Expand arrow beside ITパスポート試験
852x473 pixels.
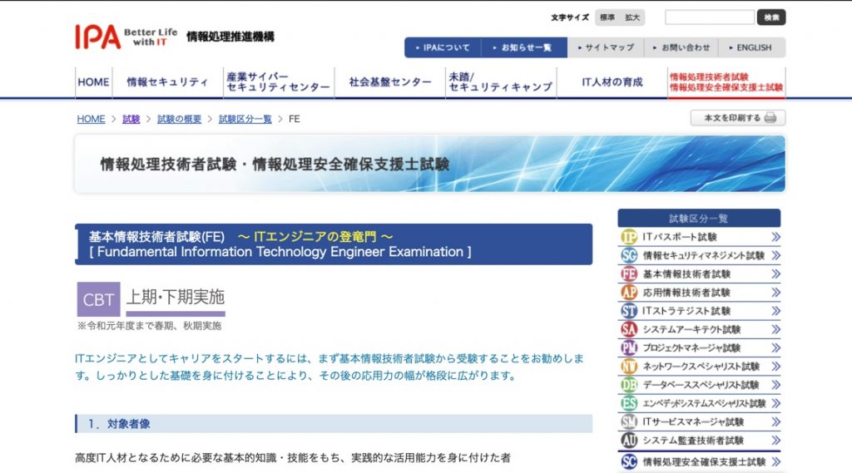coord(775,237)
